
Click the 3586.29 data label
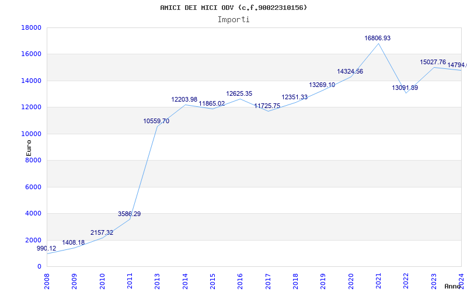coord(129,214)
